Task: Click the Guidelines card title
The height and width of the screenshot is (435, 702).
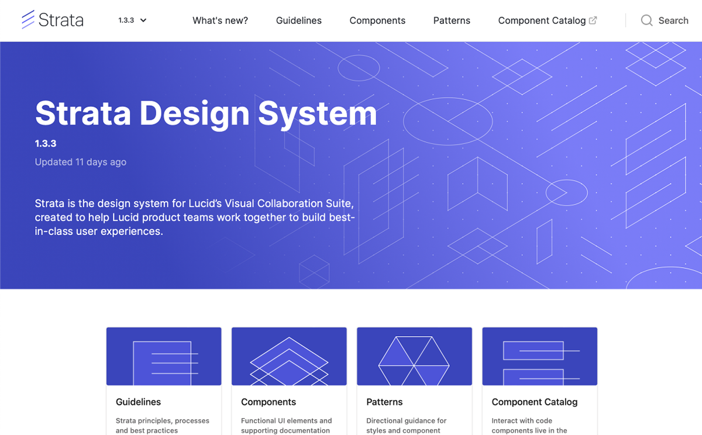Action: pos(138,402)
